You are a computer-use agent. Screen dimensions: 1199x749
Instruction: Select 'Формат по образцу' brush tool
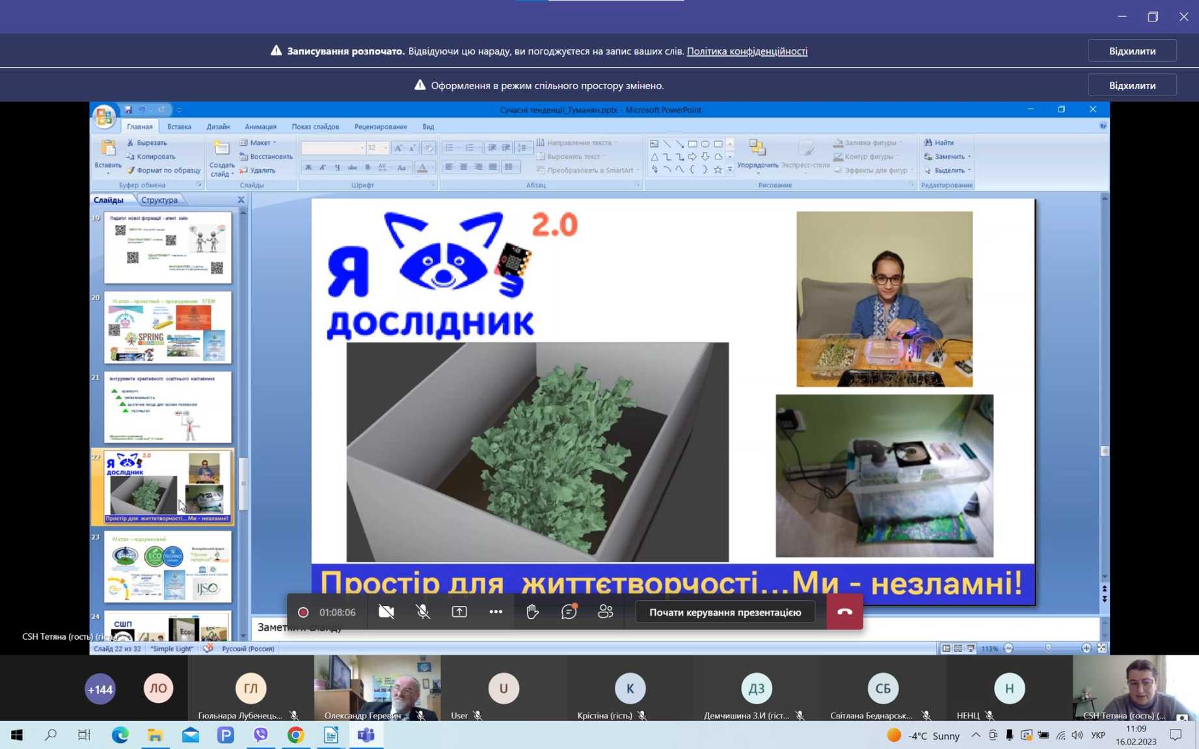point(163,170)
